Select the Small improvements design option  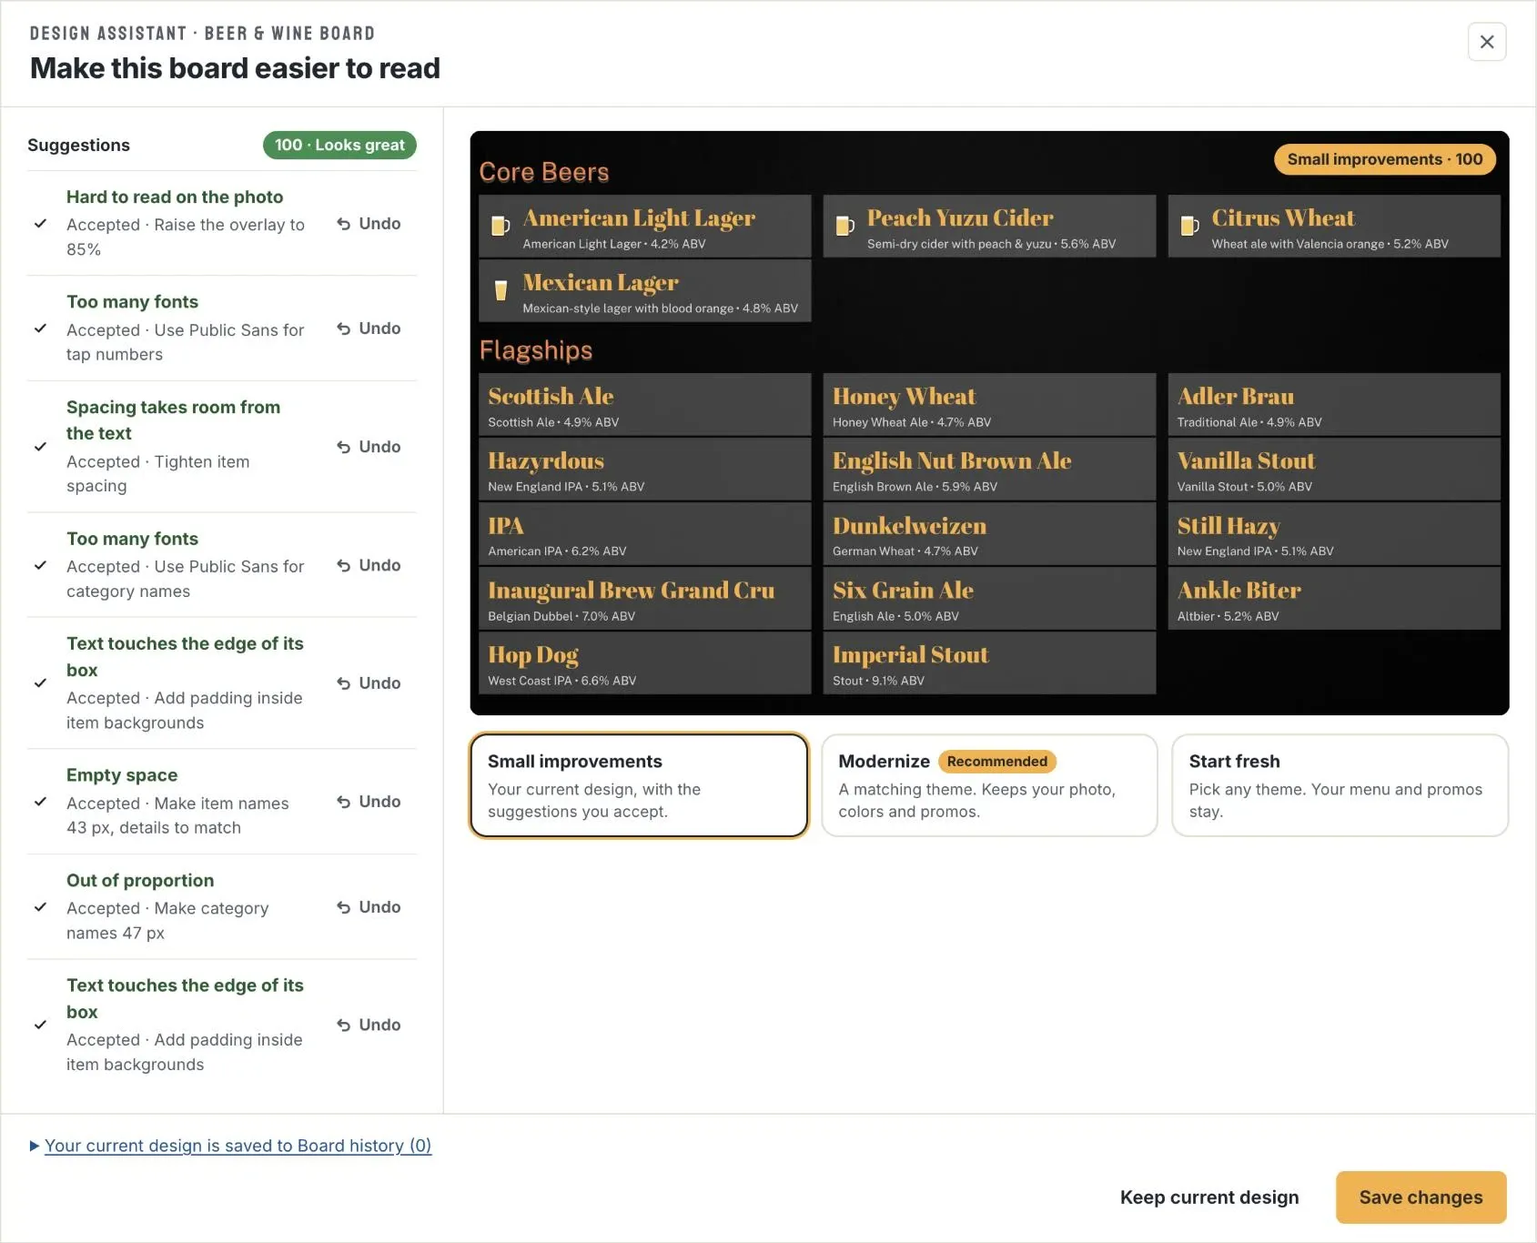(x=639, y=785)
